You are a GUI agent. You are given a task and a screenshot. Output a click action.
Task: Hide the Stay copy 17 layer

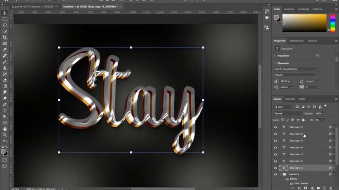coord(275,127)
